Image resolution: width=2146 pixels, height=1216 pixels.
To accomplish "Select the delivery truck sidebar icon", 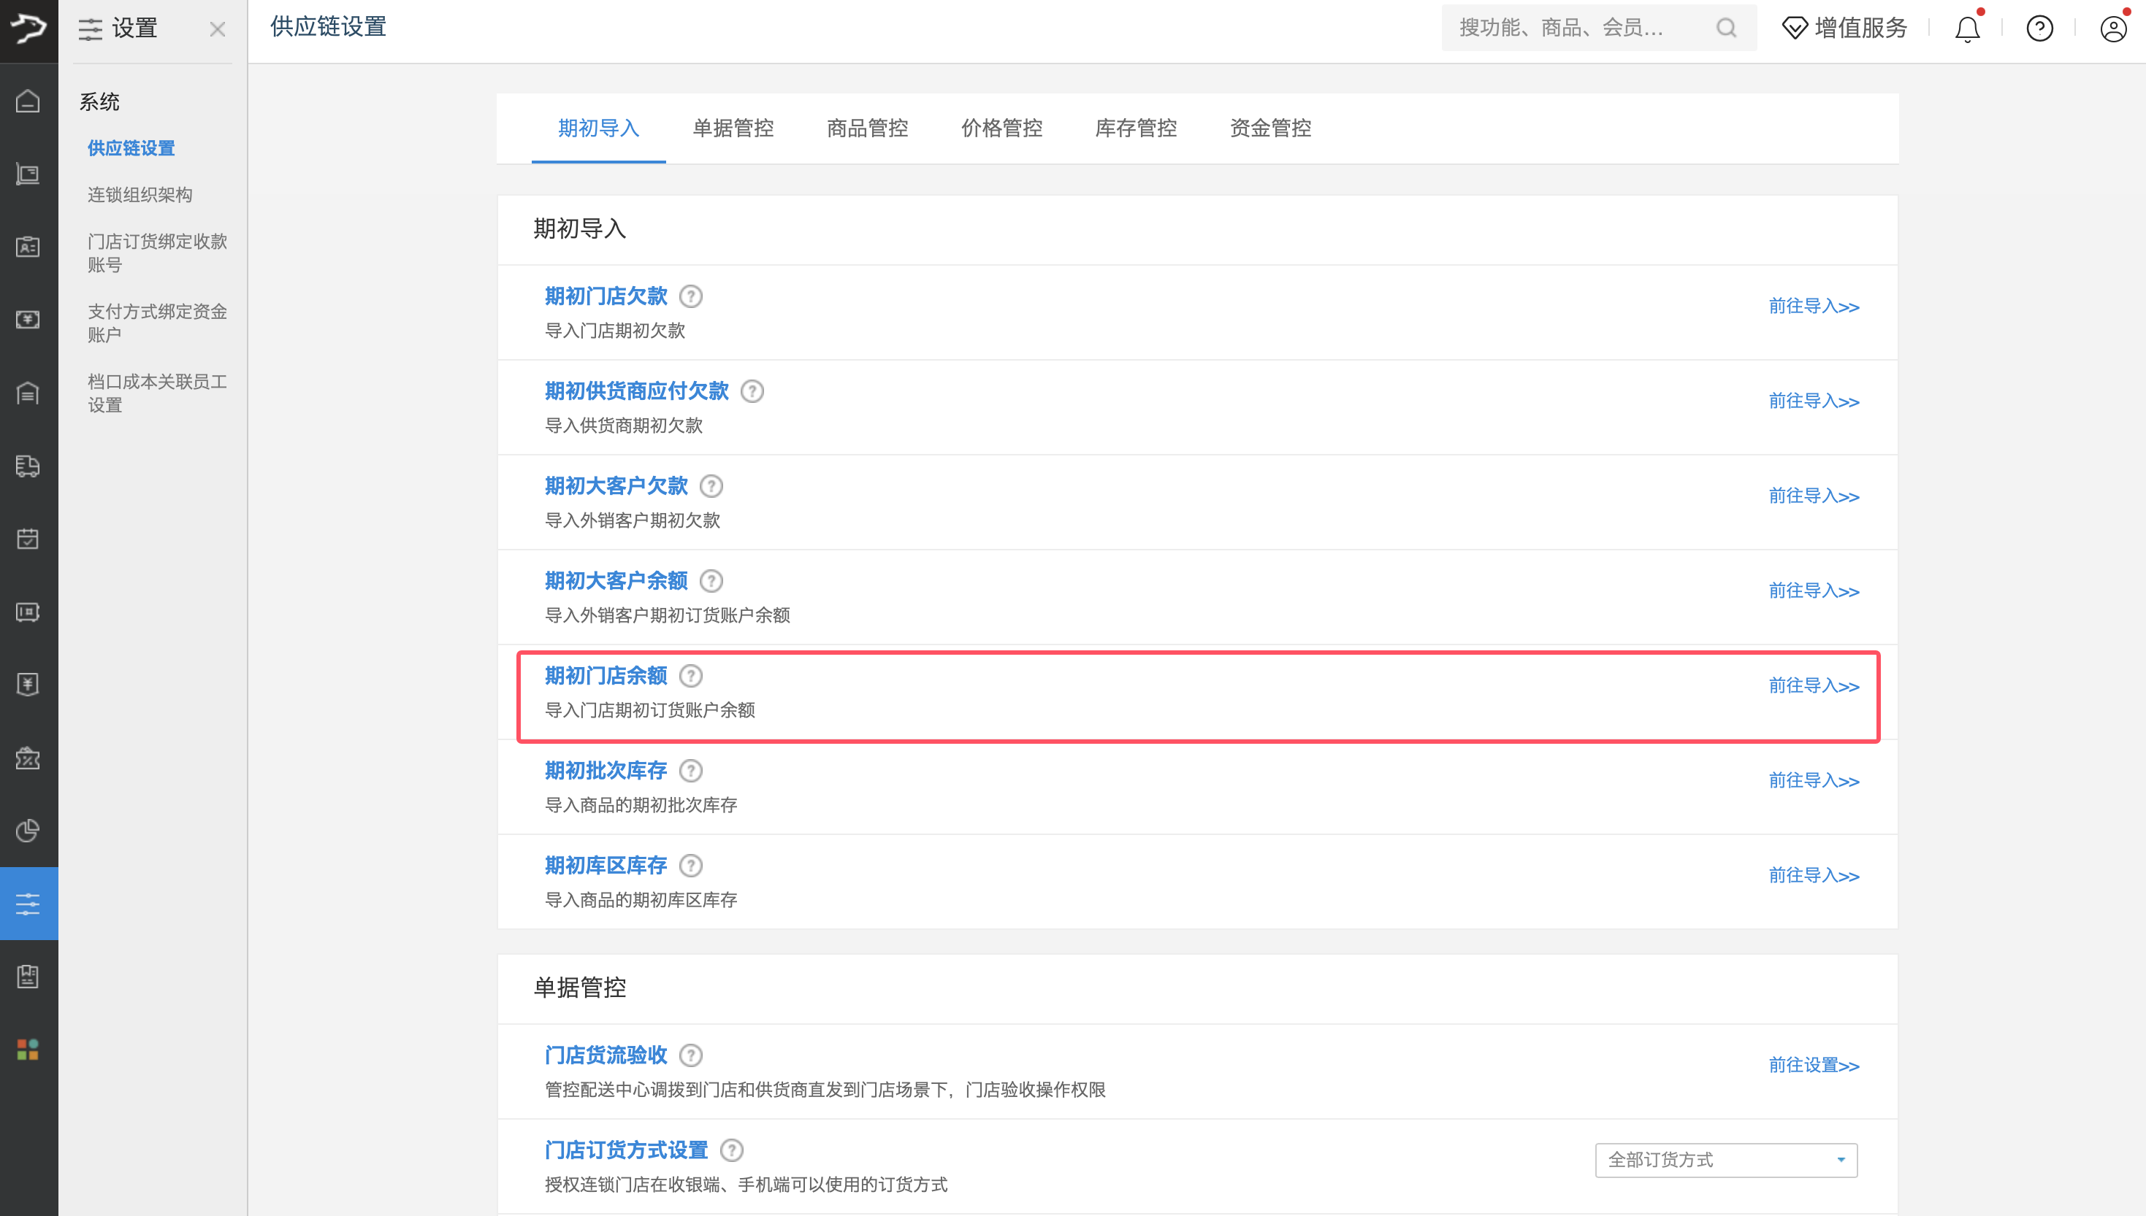I will [x=28, y=466].
